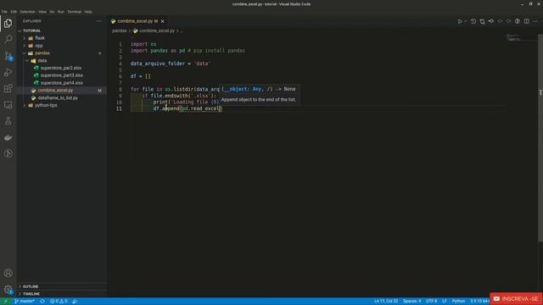Open superstore_part3.xlsx file

coord(62,75)
